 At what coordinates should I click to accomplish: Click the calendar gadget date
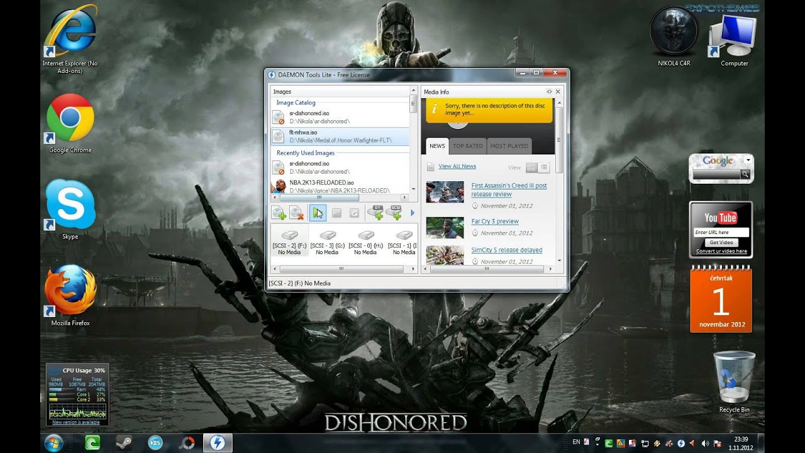(x=721, y=302)
